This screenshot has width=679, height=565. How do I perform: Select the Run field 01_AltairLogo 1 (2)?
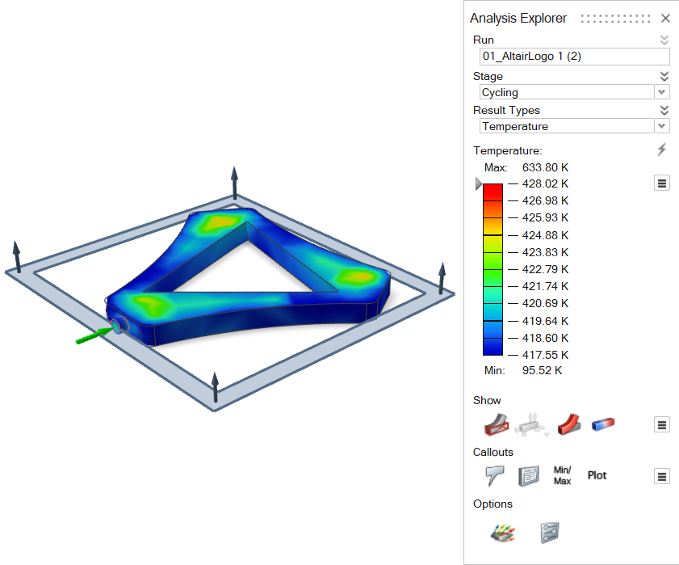coord(574,57)
